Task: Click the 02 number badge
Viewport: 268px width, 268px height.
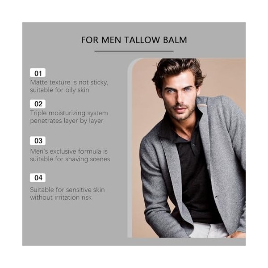Action: [x=38, y=104]
